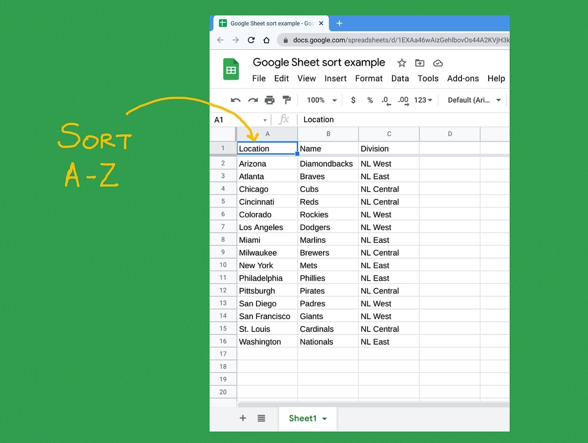Click the move to folder icon
The height and width of the screenshot is (443, 588).
[420, 63]
